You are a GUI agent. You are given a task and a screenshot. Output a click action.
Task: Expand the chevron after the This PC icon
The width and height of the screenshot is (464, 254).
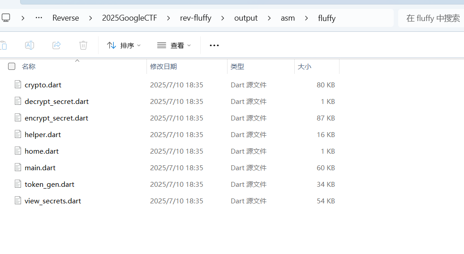23,18
